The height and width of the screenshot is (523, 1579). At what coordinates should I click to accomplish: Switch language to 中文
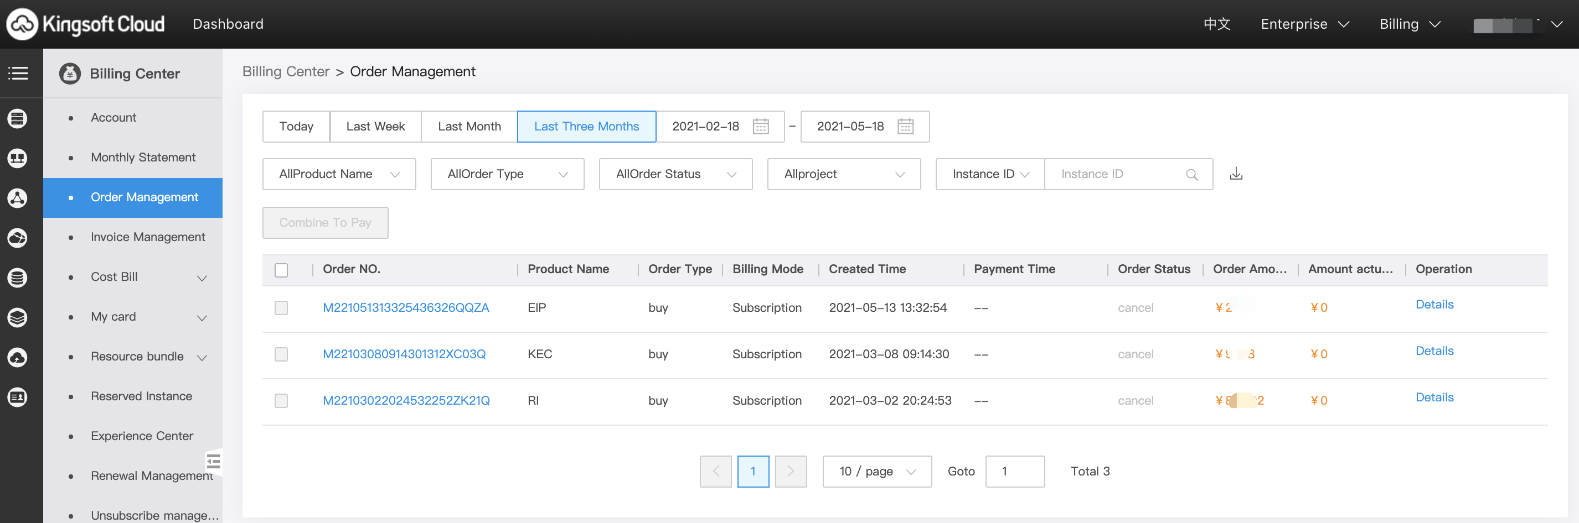pos(1217,24)
